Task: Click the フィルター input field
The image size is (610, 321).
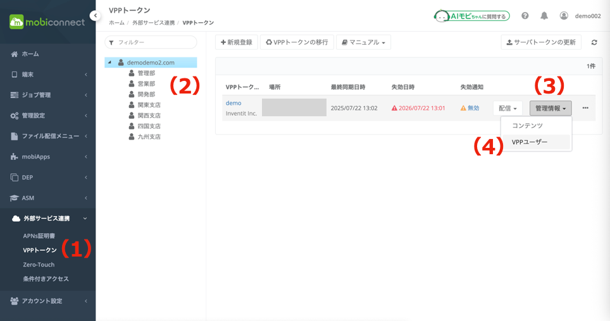Action: [151, 42]
